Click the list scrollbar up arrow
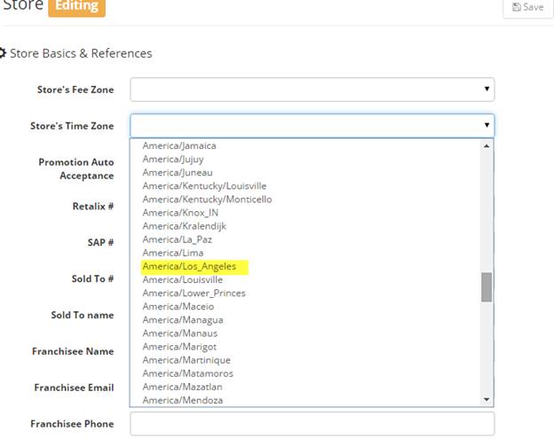This screenshot has width=554, height=439. tap(487, 145)
